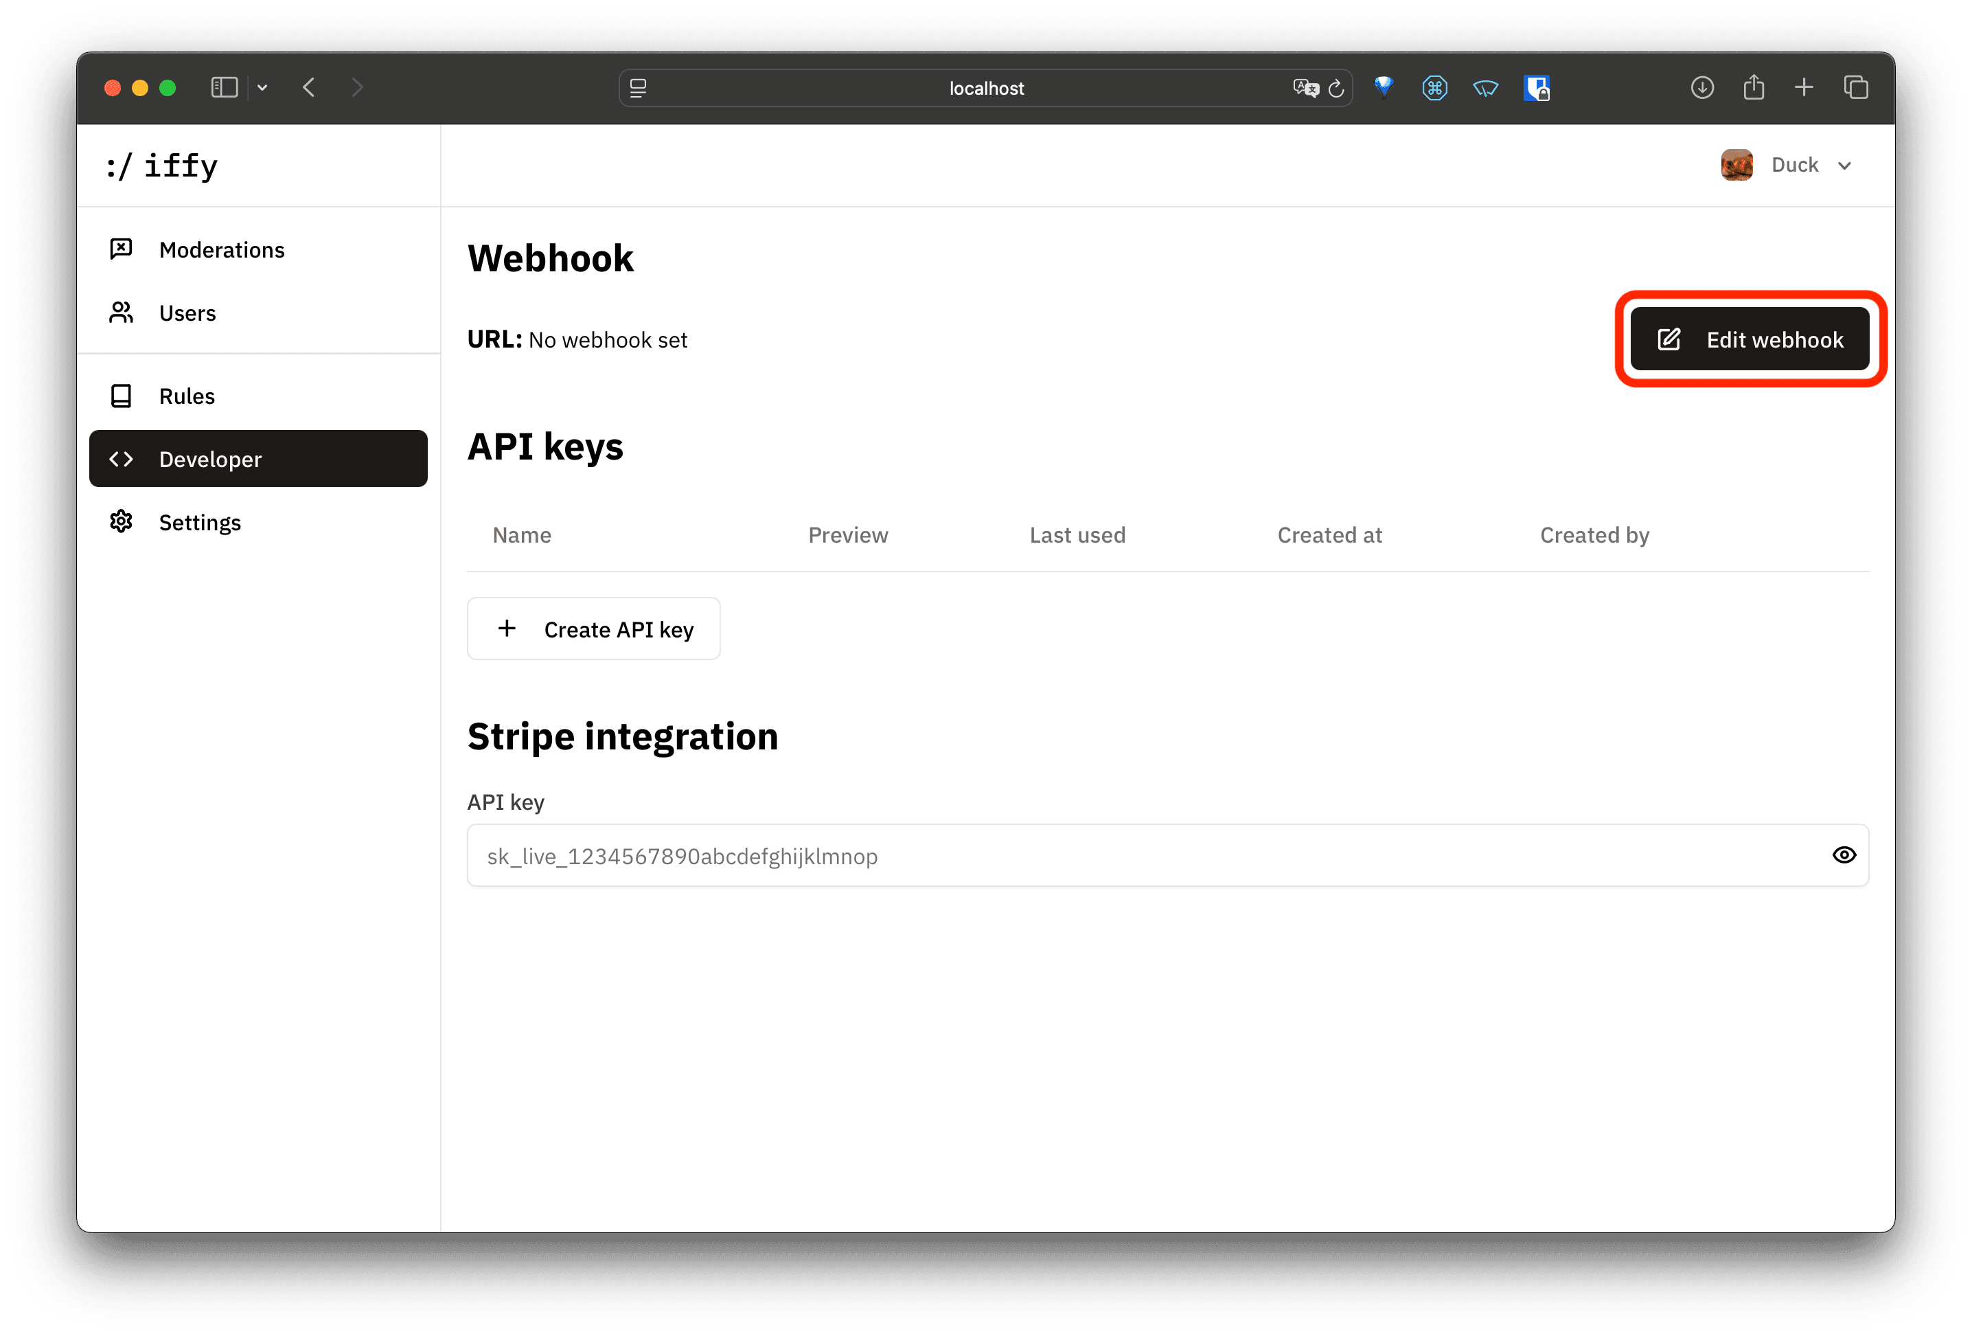The width and height of the screenshot is (1972, 1334).
Task: Click the Users people icon
Action: point(120,313)
